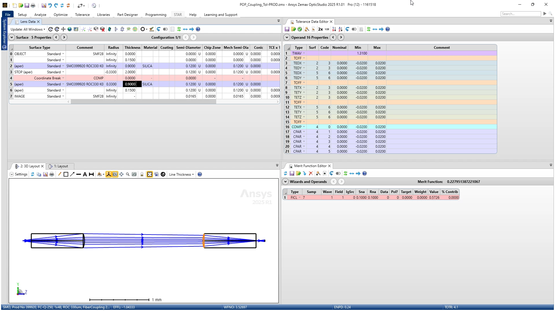Go to next operand properties arrow
Screen dimensions: 555x311
341,37
